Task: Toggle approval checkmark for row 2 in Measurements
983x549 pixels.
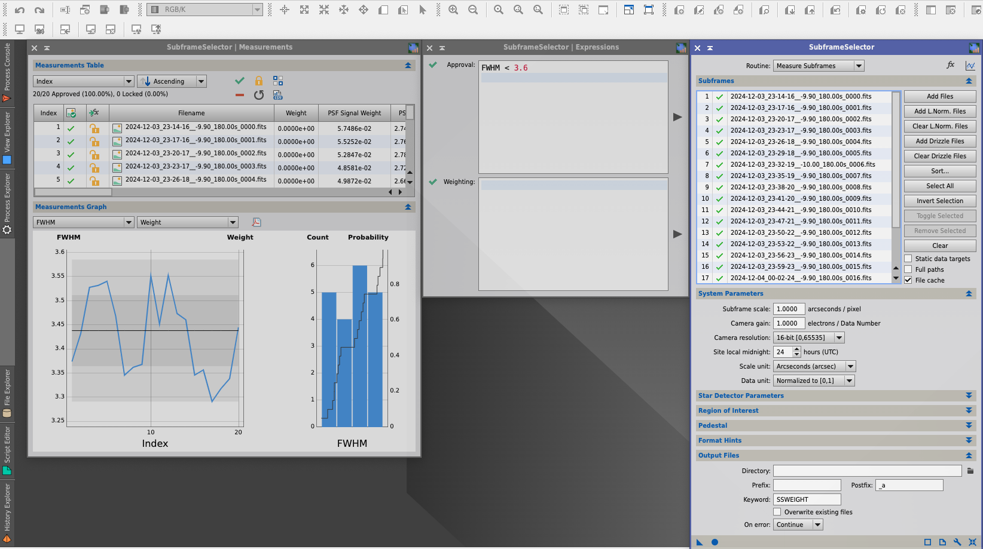Action: (x=71, y=141)
